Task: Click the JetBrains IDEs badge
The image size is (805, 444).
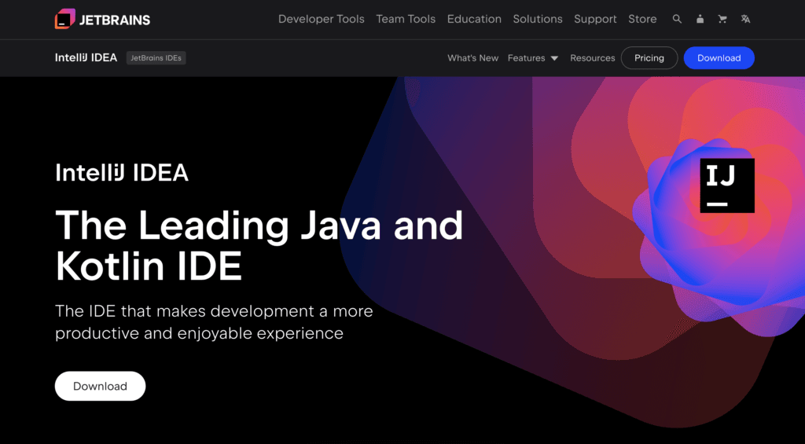Action: coord(156,58)
